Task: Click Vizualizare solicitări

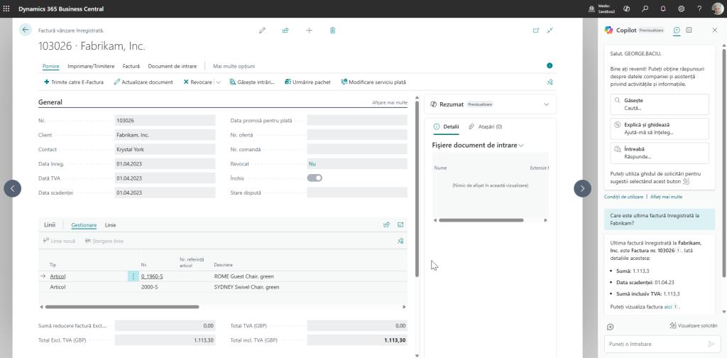Action: [x=694, y=326]
